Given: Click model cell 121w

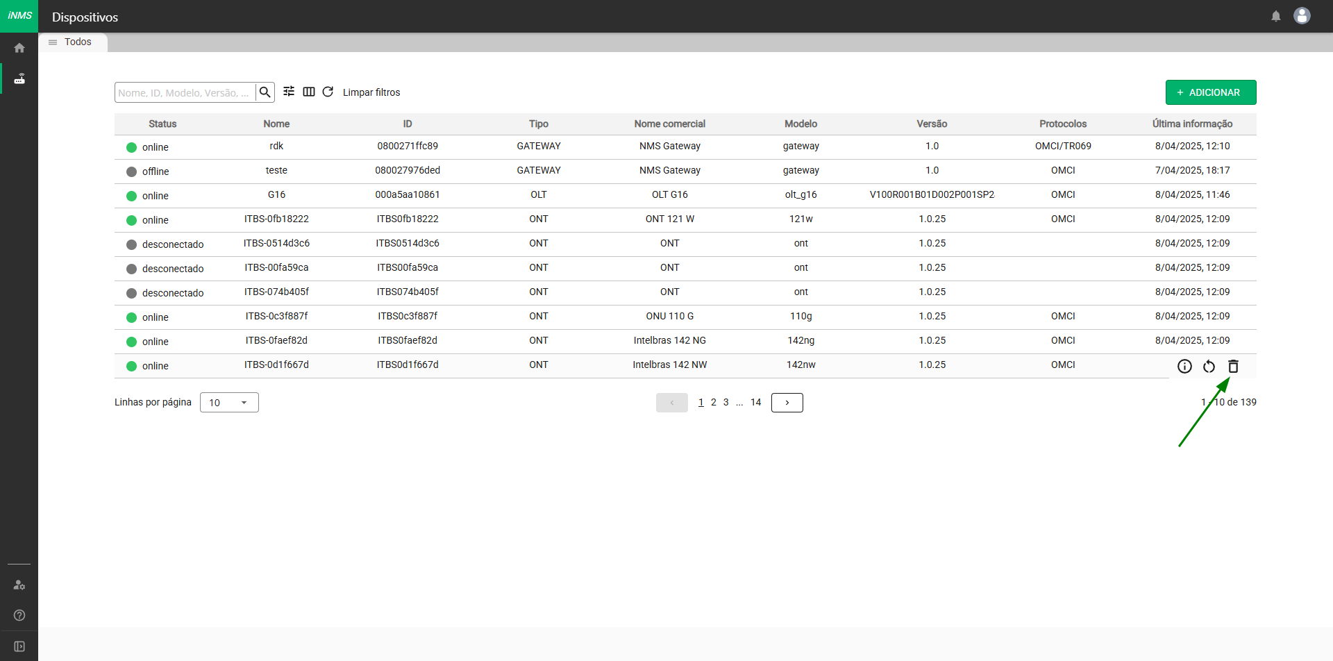Looking at the screenshot, I should tap(801, 219).
